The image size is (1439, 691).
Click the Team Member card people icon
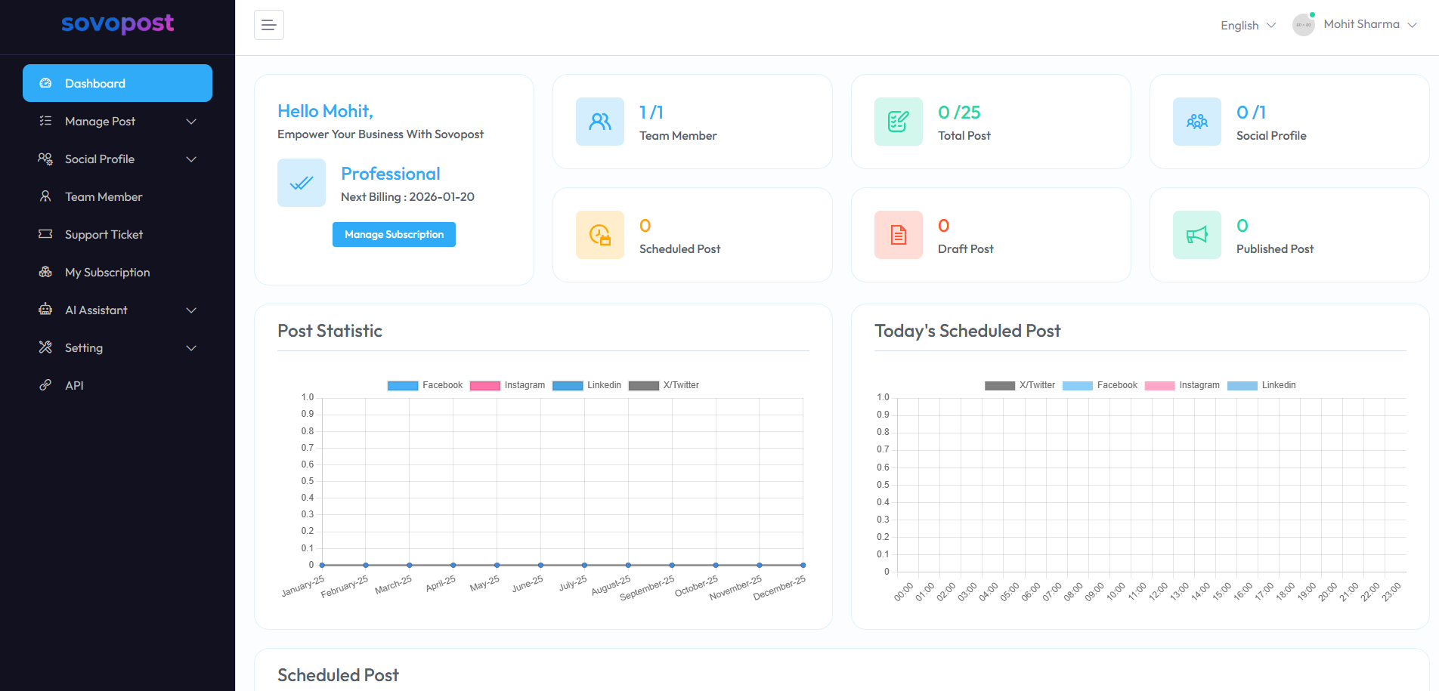(599, 122)
